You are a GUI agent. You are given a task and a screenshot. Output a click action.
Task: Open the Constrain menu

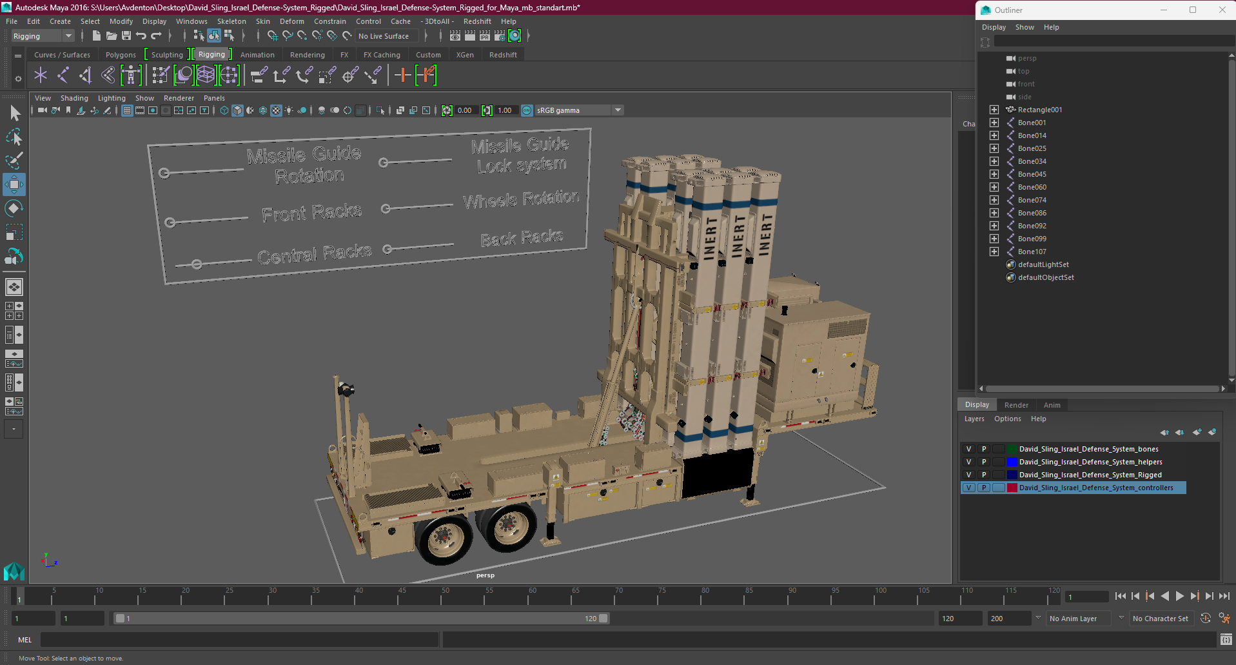(x=330, y=21)
